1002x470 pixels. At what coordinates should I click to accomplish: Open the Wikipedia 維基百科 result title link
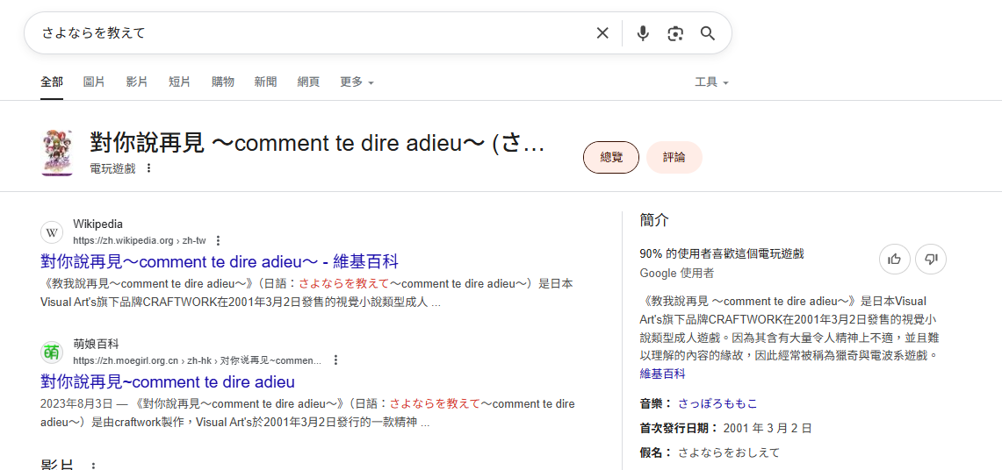(x=220, y=261)
